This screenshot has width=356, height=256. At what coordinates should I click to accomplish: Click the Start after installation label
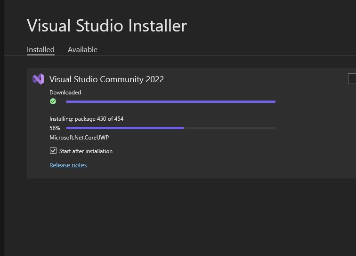click(x=86, y=151)
